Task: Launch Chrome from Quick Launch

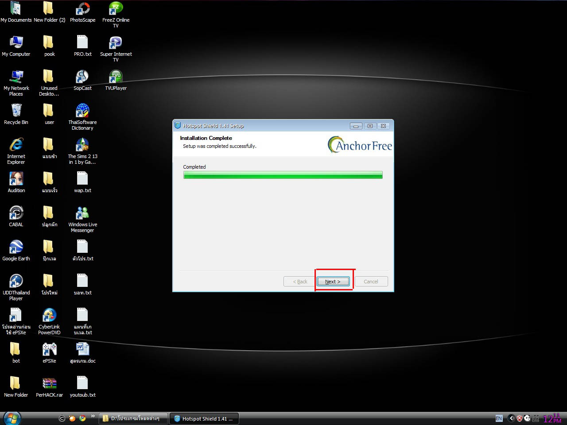Action: (82, 418)
